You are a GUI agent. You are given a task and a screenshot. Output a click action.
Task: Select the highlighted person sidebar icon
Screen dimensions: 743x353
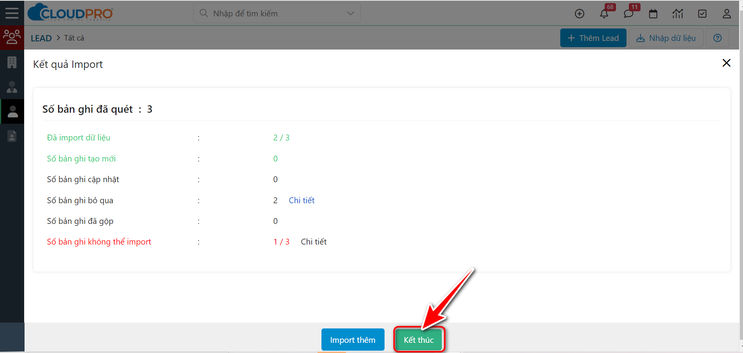pos(12,112)
